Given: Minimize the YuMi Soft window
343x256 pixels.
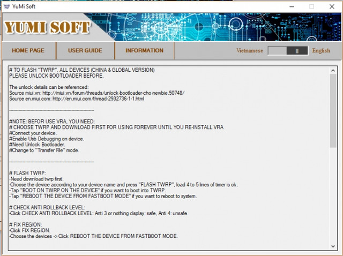Looking at the screenshot, I should pos(292,6).
